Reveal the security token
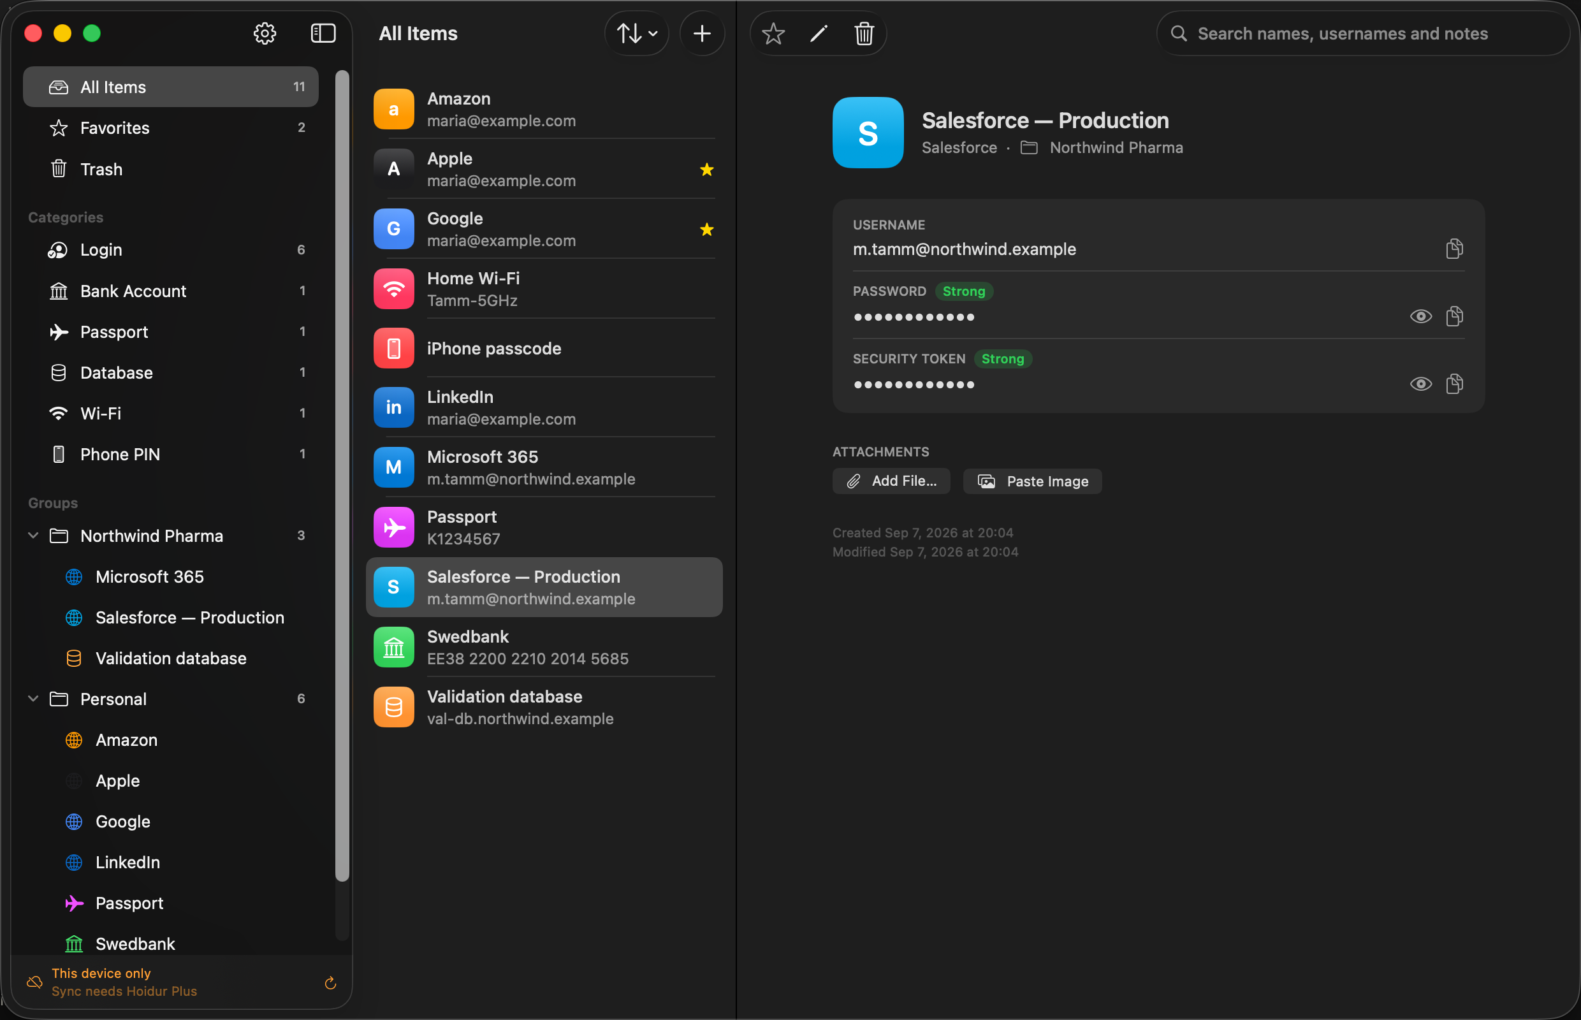This screenshot has height=1020, width=1581. 1420,384
